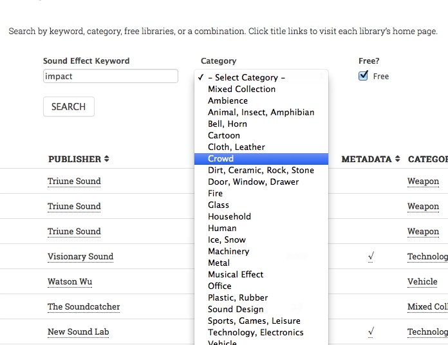Open the first Triune Sound publisher link
Image resolution: width=448 pixels, height=345 pixels.
pos(74,182)
